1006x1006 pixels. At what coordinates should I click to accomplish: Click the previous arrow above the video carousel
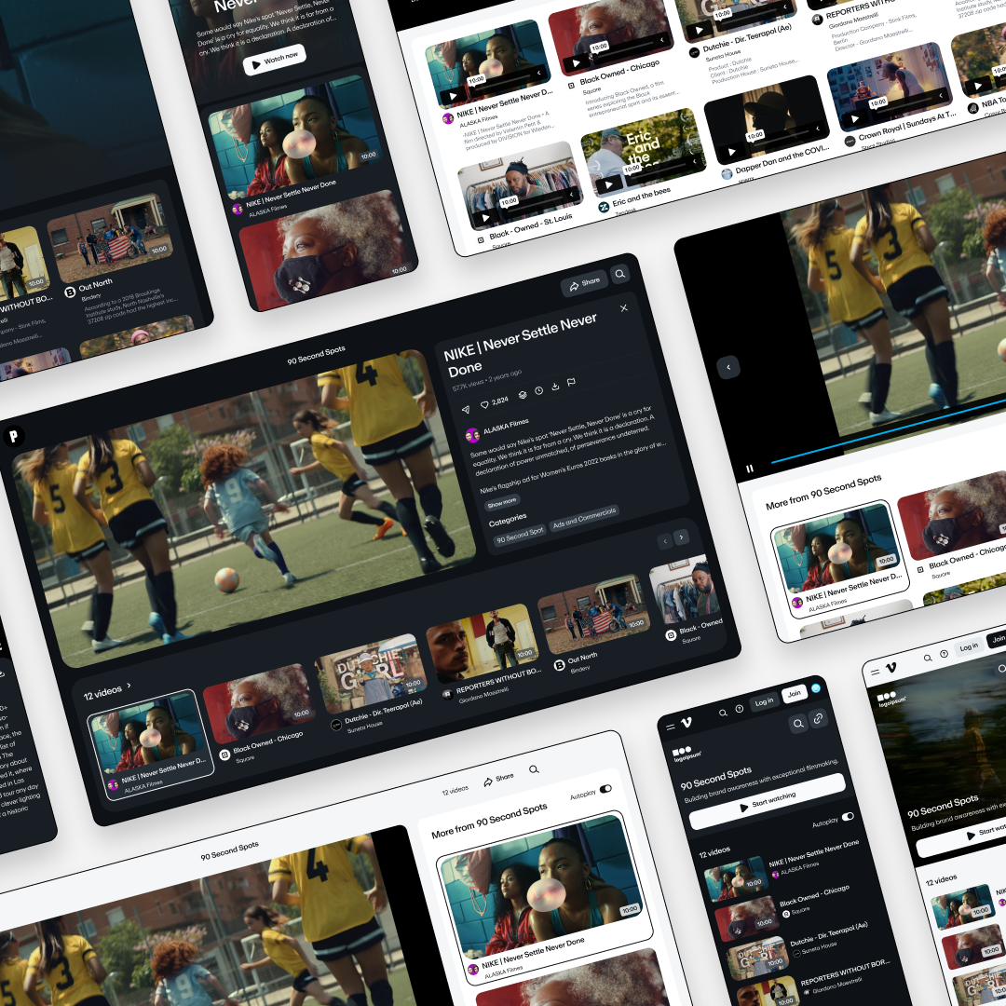(665, 541)
